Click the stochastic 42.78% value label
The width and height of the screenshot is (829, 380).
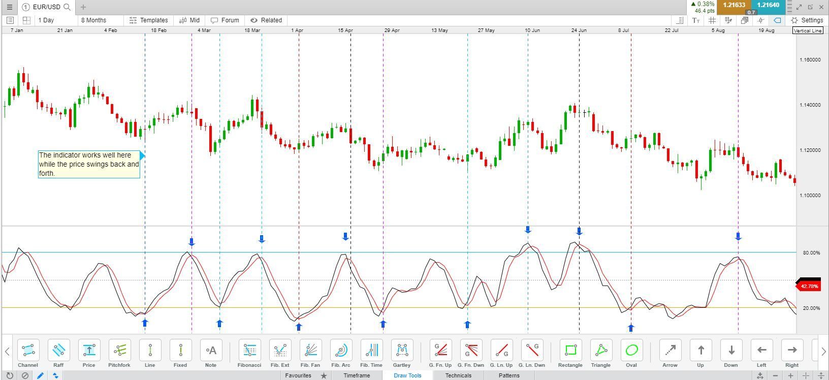[x=809, y=286]
